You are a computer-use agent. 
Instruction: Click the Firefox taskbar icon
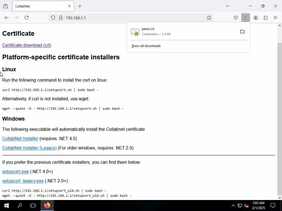(x=47, y=206)
